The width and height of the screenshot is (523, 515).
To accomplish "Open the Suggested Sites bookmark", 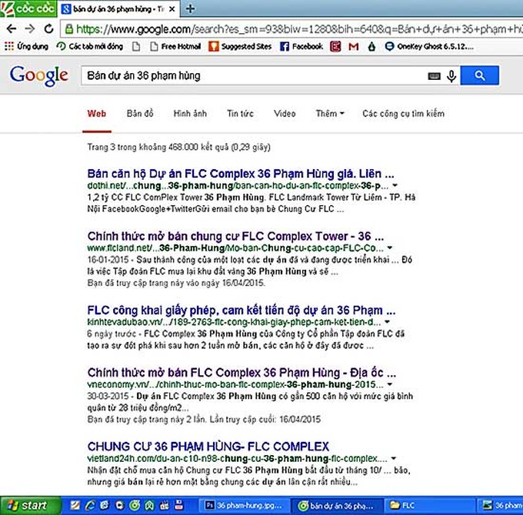I will pos(240,46).
